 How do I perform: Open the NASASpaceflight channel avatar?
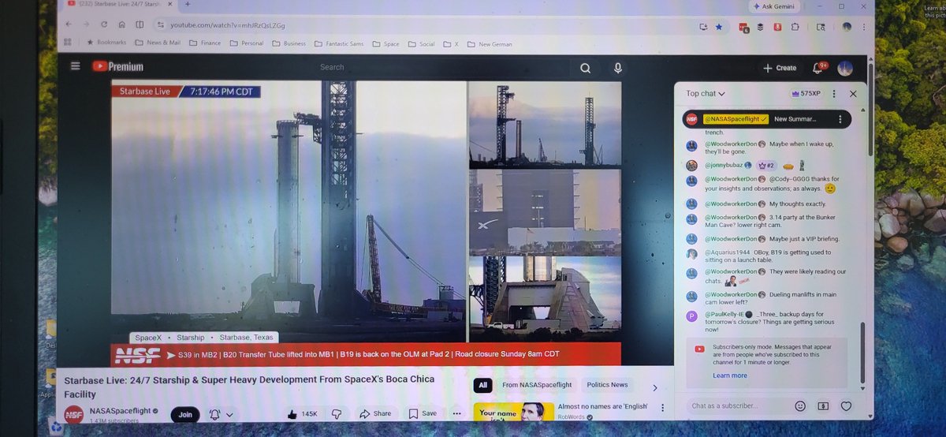(73, 415)
